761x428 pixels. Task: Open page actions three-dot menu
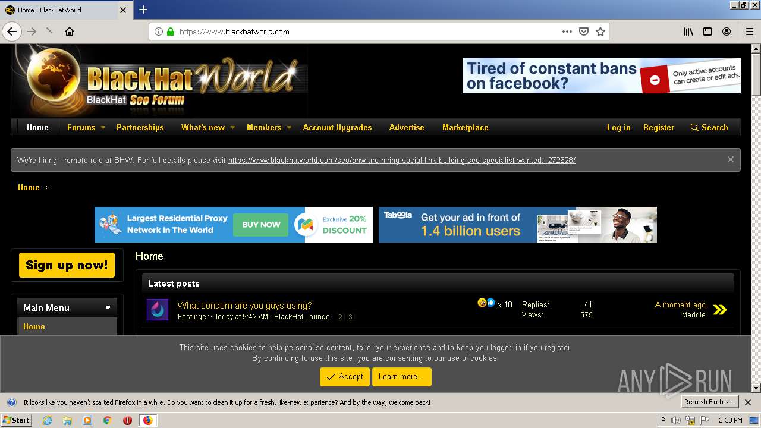(567, 32)
